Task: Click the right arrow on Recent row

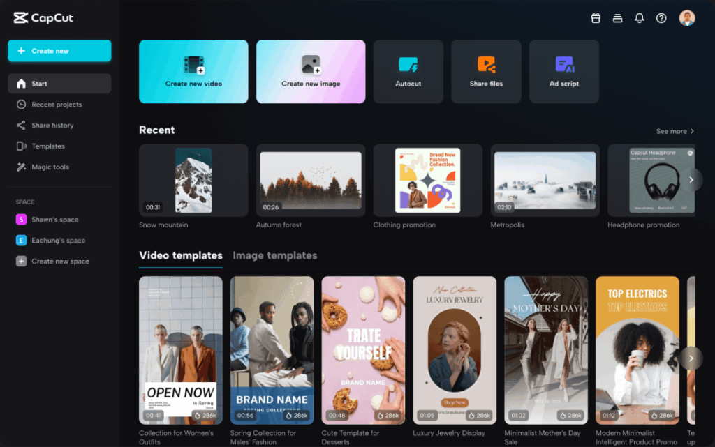Action: pos(691,179)
